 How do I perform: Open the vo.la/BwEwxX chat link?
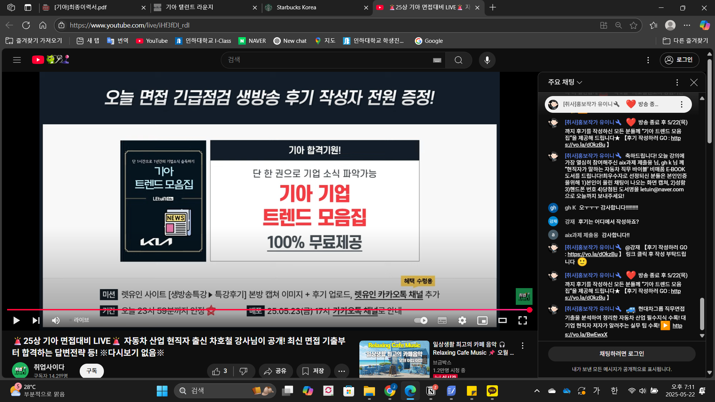pyautogui.click(x=586, y=335)
